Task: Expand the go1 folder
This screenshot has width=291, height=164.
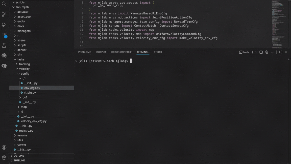Action: (x=25, y=97)
